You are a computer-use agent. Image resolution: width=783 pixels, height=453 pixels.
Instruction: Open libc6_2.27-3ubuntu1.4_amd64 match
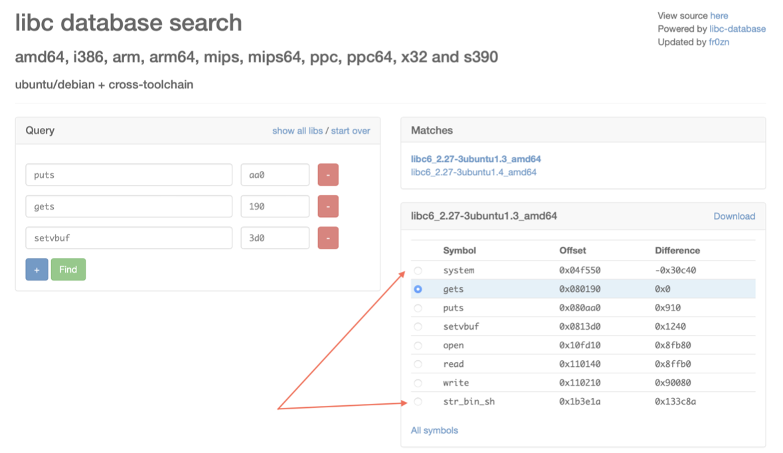pos(474,172)
